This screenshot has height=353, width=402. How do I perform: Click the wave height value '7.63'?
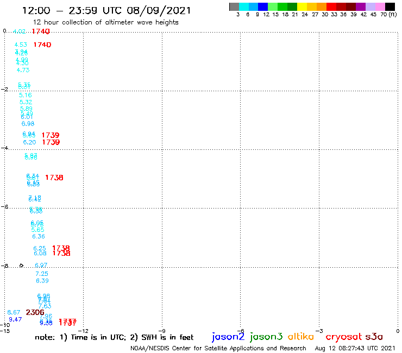tap(45, 306)
